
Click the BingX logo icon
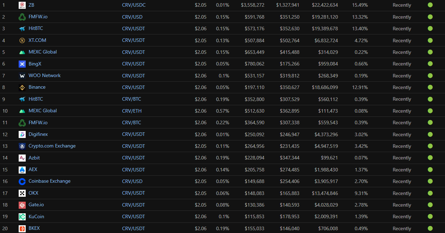22,64
